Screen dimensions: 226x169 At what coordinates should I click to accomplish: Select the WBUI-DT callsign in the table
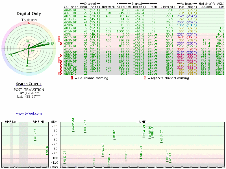pos(70,13)
